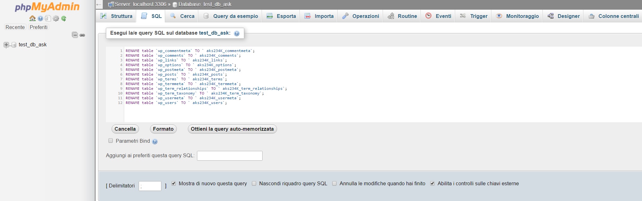This screenshot has width=642, height=201.
Task: Open help icon next to Parametri Bind
Action: click(x=155, y=141)
